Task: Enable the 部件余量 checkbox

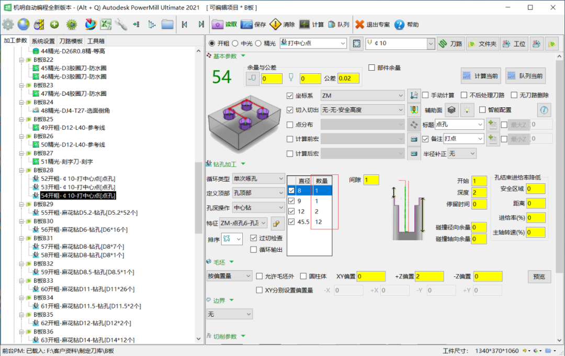Action: tap(372, 68)
